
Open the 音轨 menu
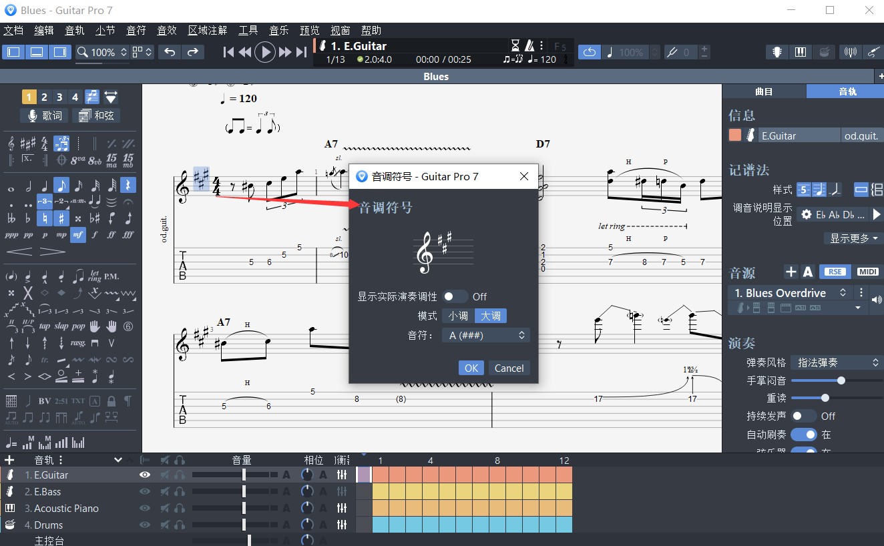(74, 30)
